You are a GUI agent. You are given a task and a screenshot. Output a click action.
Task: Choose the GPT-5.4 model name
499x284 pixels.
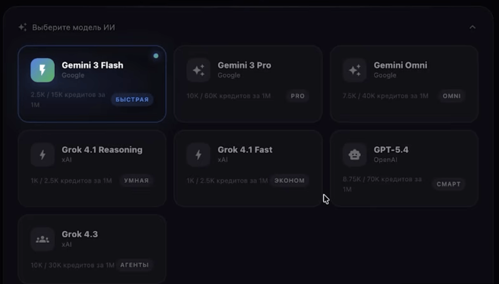point(391,149)
